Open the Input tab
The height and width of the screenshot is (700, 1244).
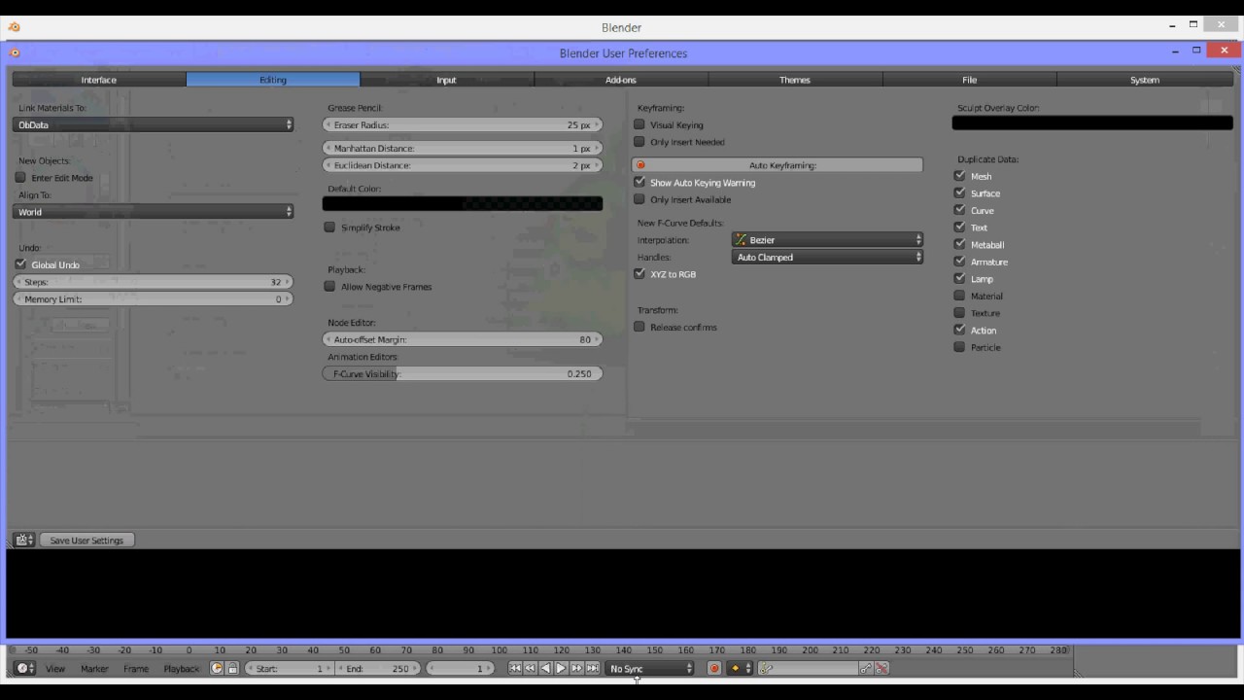(447, 80)
